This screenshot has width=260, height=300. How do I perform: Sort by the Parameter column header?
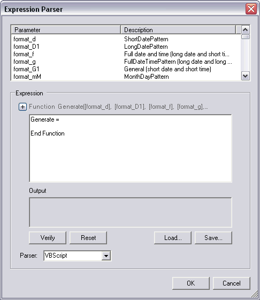point(66,30)
